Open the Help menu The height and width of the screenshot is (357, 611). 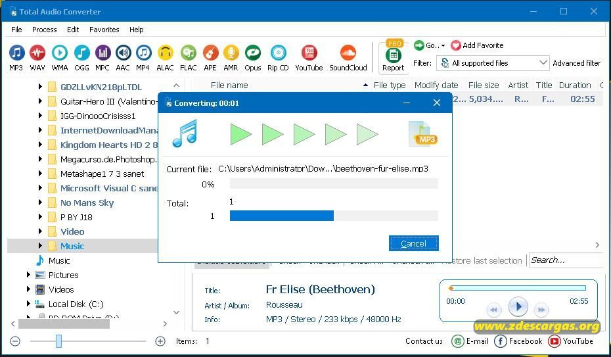click(137, 30)
